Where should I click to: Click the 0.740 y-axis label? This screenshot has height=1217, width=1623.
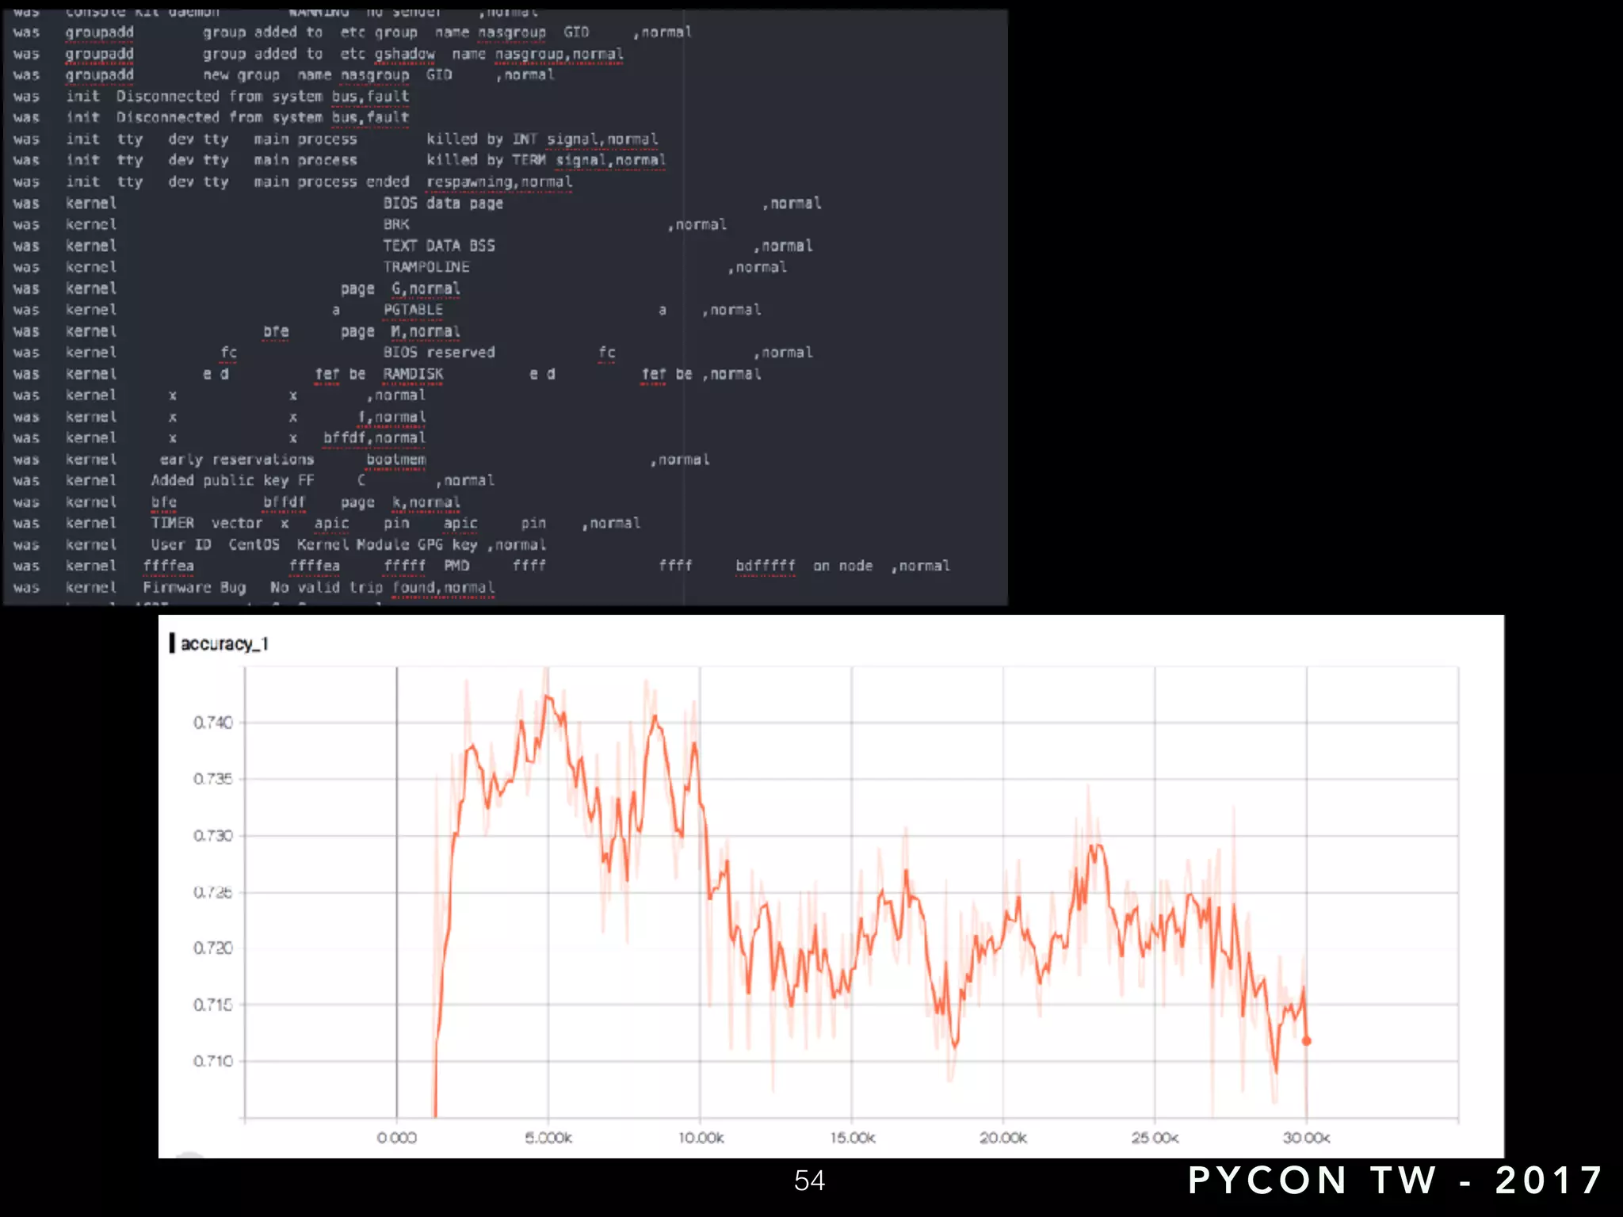212,723
